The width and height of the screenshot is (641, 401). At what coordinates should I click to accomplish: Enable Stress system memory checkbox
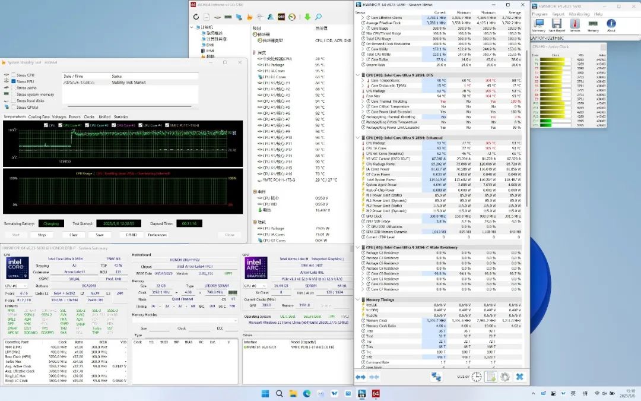click(14, 94)
